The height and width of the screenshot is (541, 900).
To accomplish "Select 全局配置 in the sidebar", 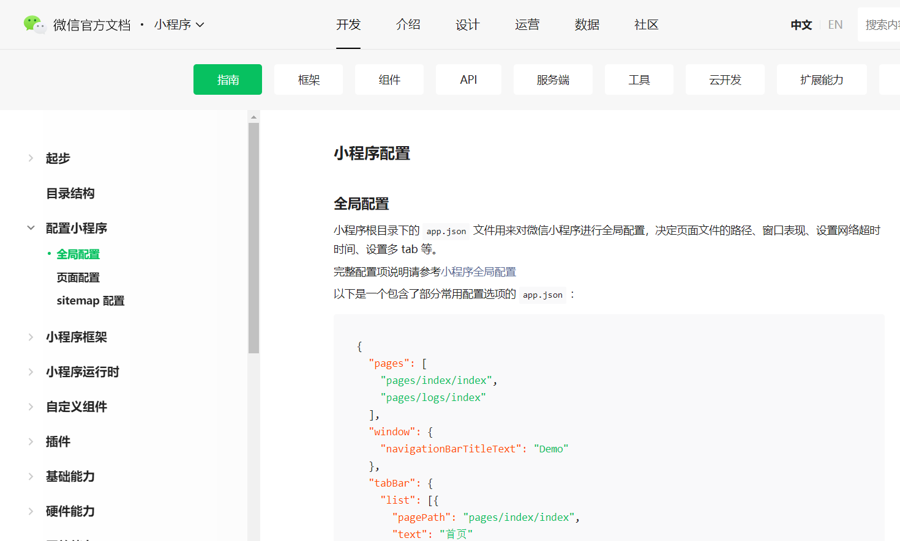I will click(x=78, y=254).
